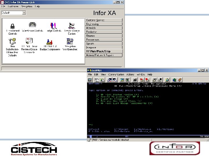Open Freight Charge Carriers icon
This screenshot has height=156, width=209.
72,26
